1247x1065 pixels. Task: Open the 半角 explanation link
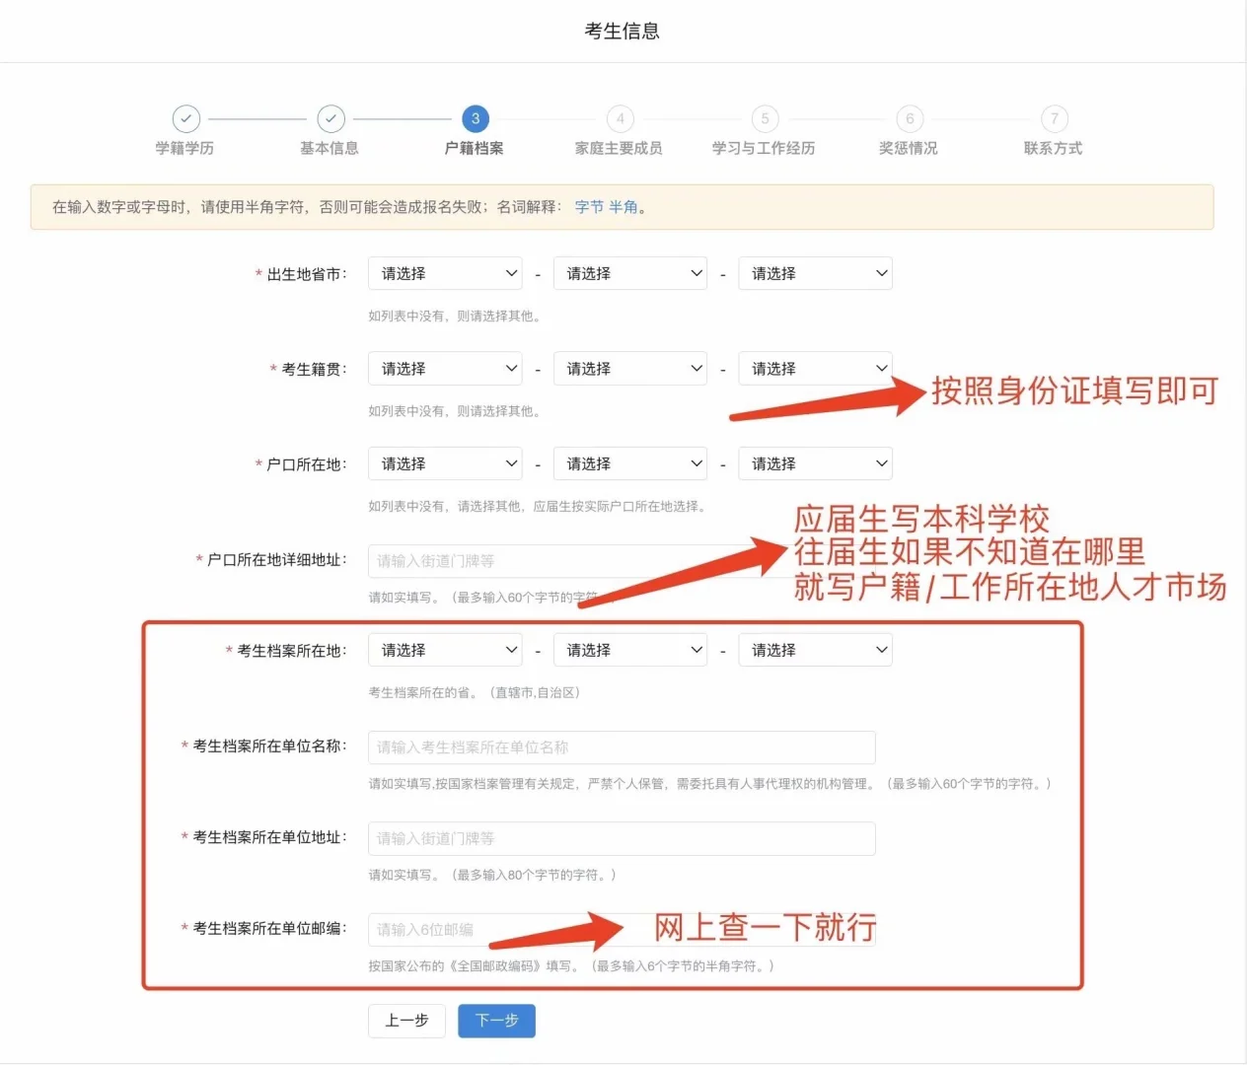click(625, 207)
